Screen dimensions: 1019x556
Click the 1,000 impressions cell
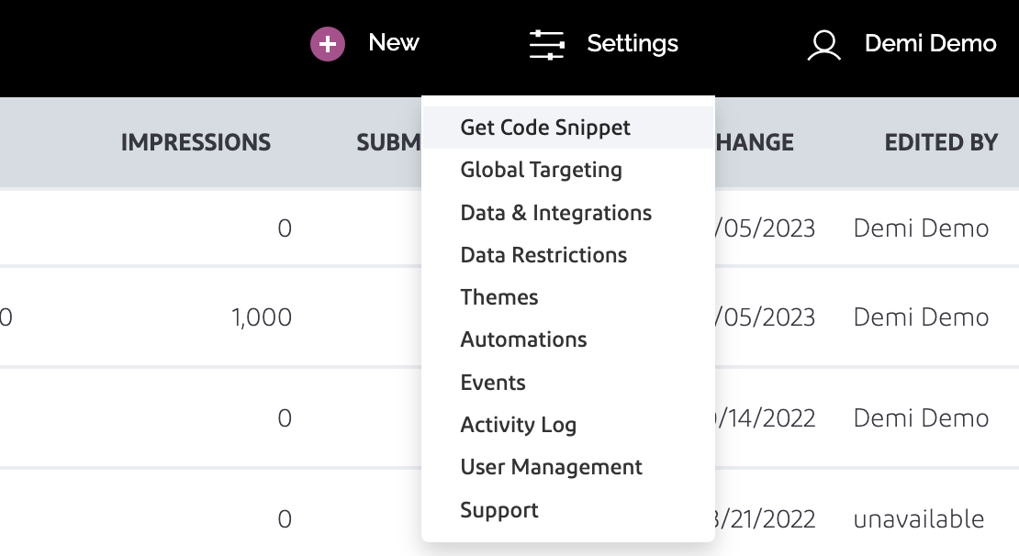coord(262,317)
